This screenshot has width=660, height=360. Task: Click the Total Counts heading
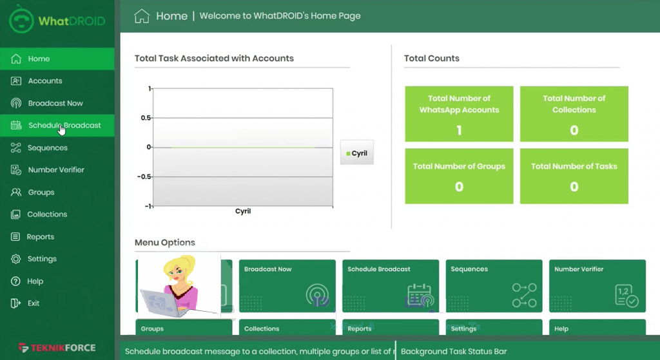coord(432,59)
